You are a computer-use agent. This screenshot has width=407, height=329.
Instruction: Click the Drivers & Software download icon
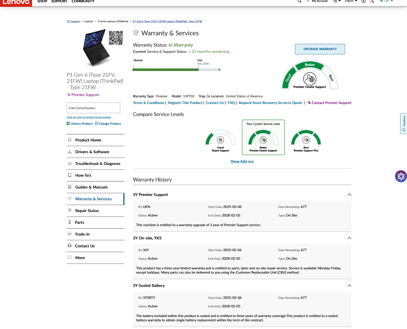[x=69, y=152]
